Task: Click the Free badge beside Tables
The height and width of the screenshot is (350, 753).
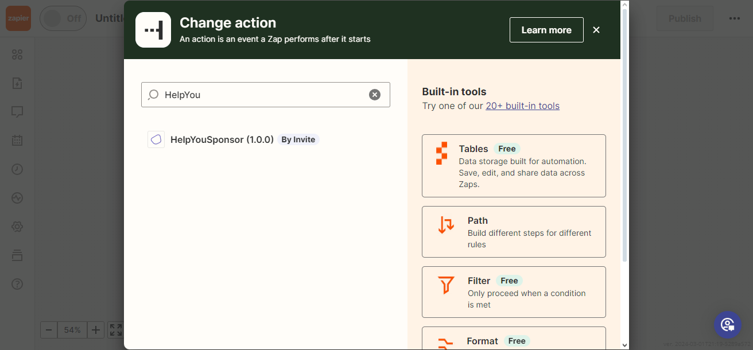Action: [x=507, y=149]
